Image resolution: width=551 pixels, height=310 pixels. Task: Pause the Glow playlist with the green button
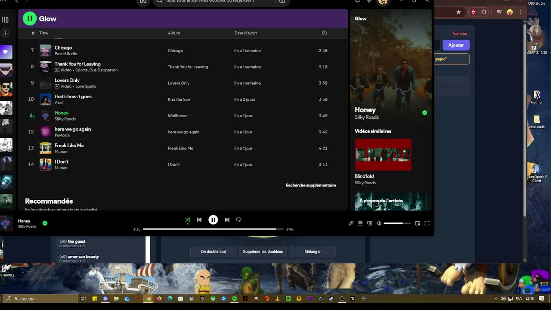pyautogui.click(x=30, y=19)
